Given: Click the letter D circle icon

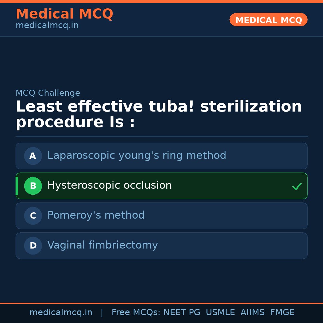Looking at the screenshot, I should pos(33,246).
